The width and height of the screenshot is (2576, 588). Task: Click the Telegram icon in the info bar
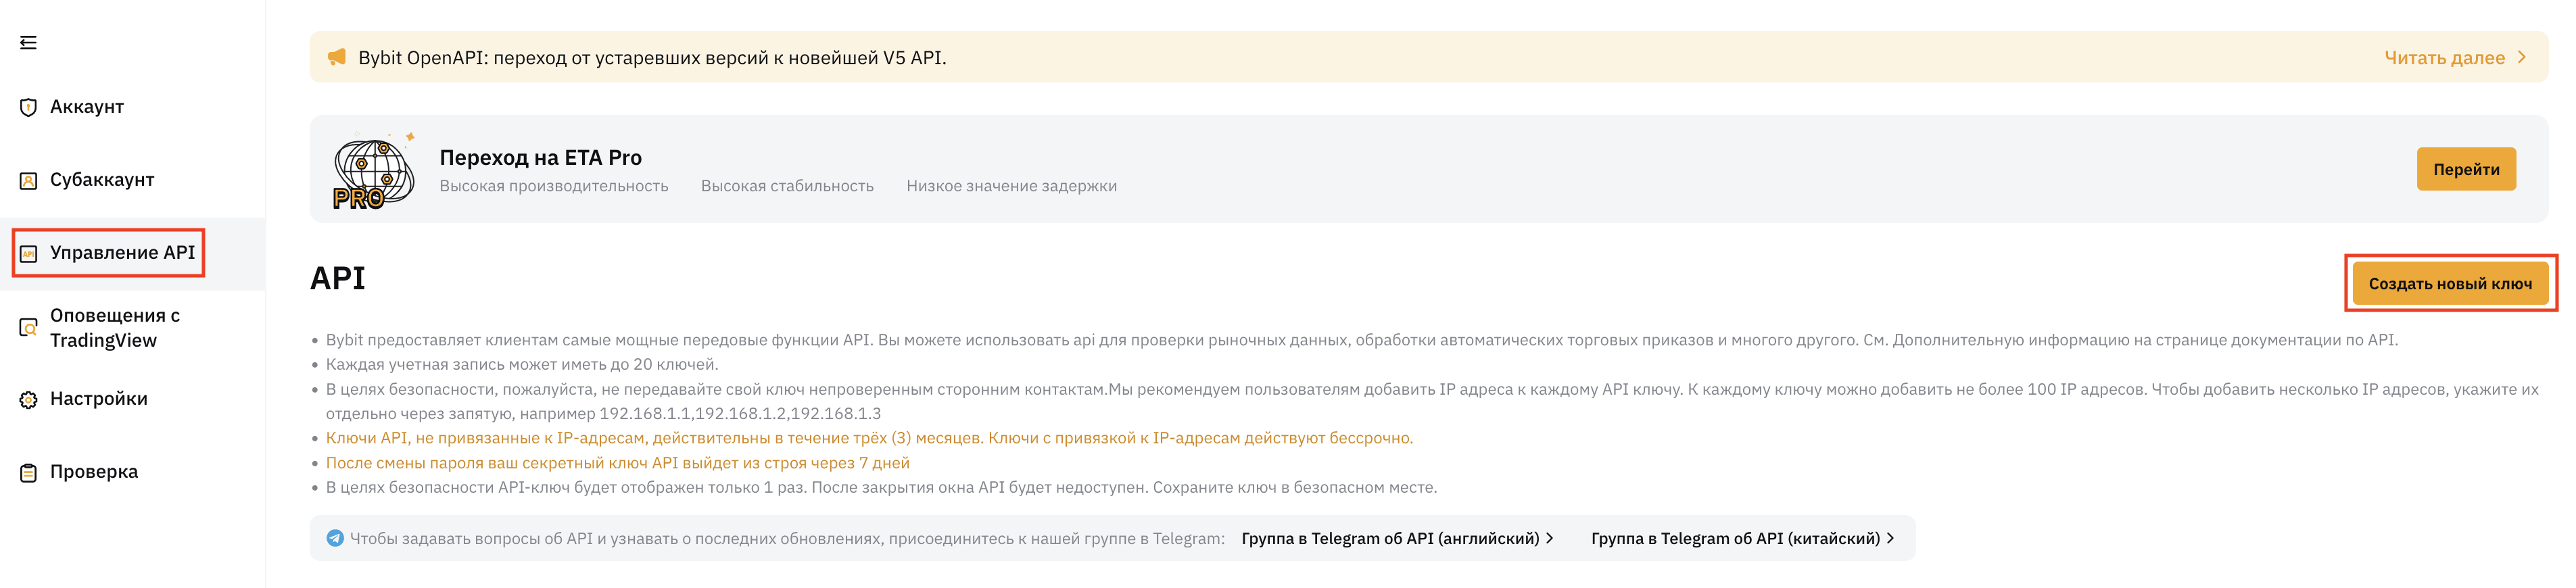click(x=335, y=538)
